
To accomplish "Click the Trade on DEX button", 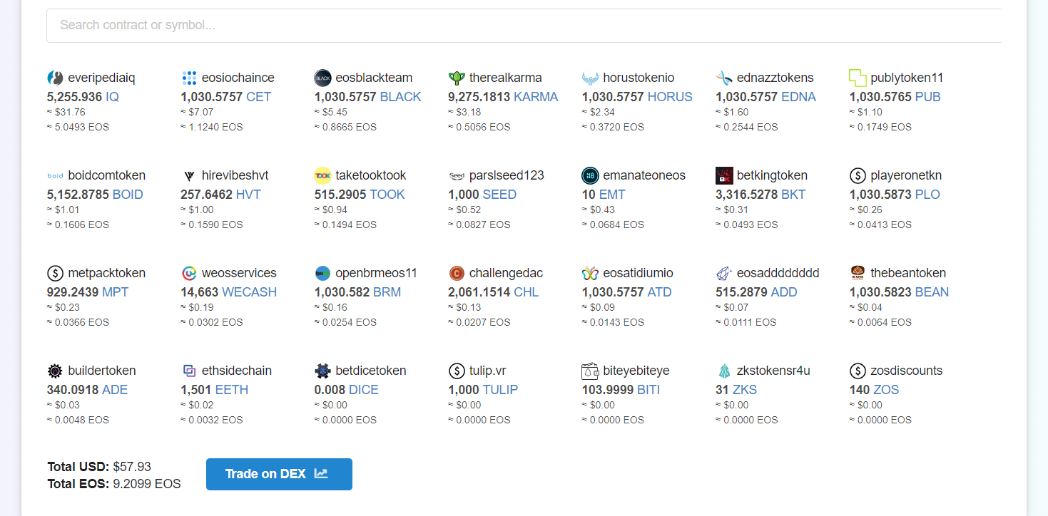I will click(279, 474).
